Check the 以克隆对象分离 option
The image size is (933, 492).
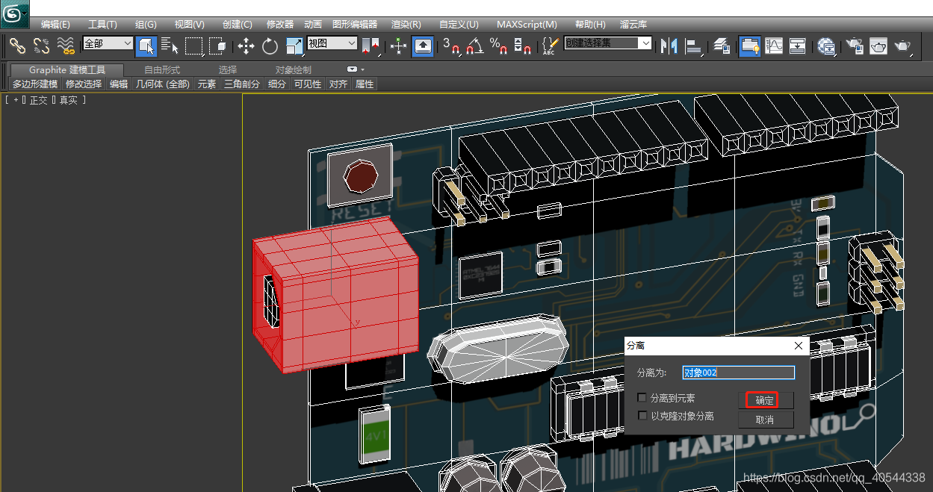click(x=642, y=416)
